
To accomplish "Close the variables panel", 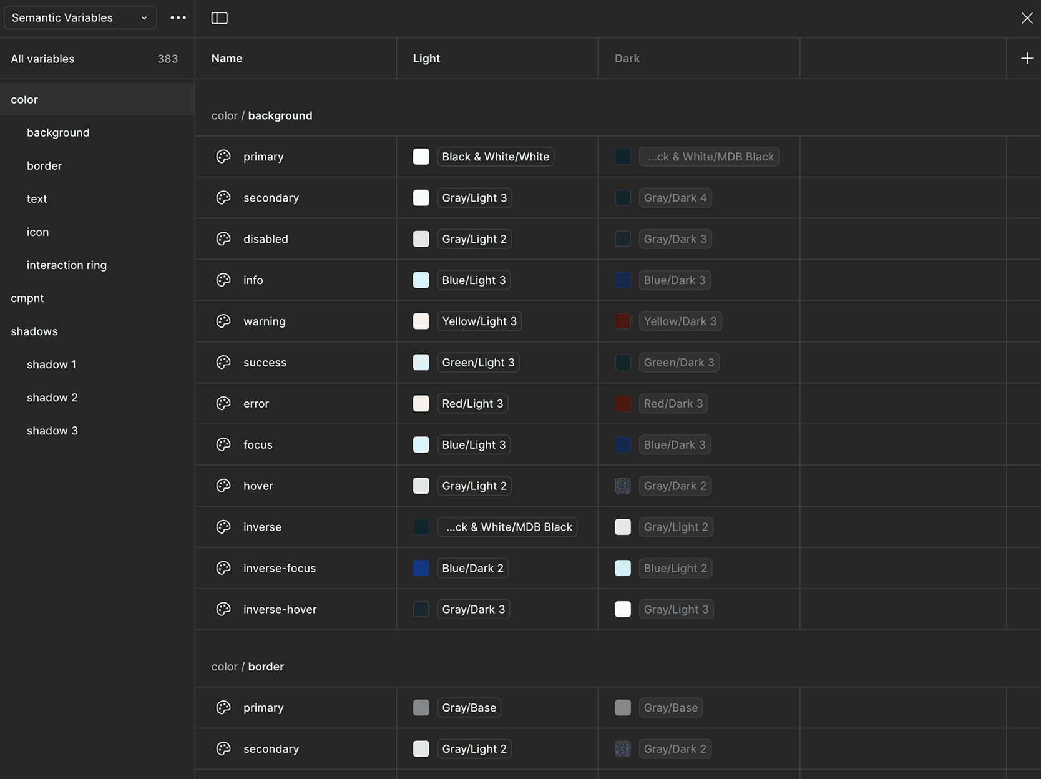I will coord(1027,17).
